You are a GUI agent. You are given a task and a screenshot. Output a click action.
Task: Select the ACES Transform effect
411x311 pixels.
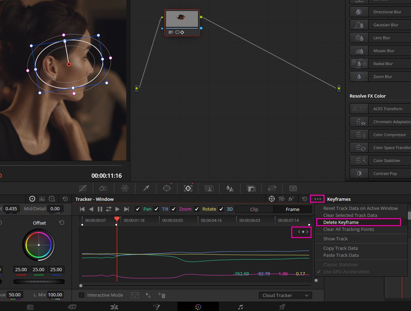pos(380,109)
